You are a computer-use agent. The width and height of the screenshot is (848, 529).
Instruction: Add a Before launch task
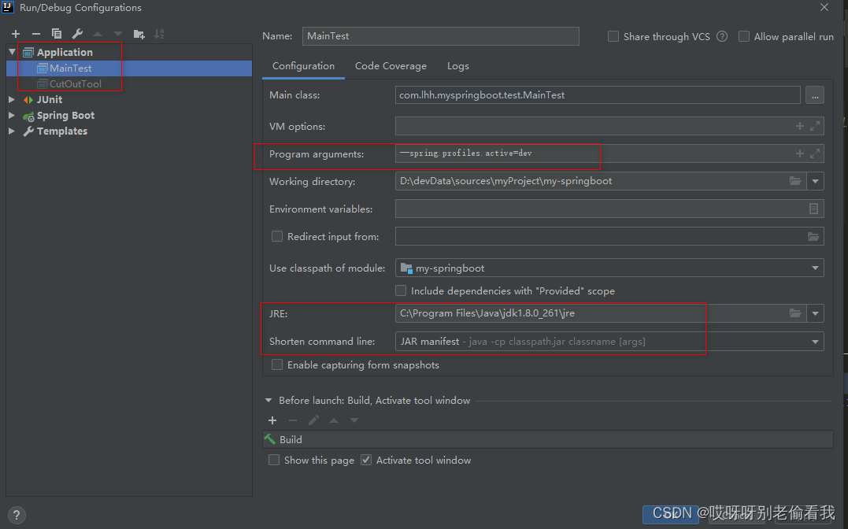(272, 420)
